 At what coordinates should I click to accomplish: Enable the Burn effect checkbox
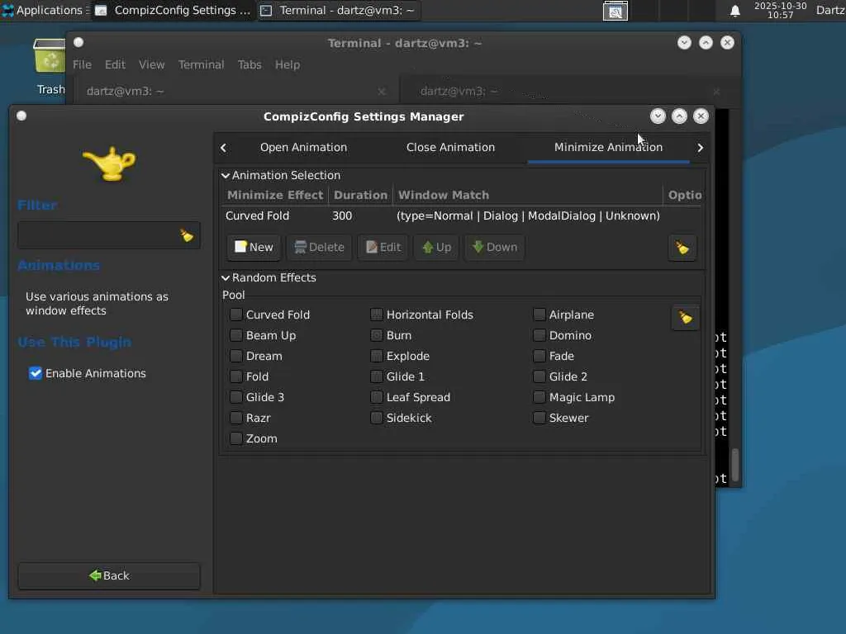(377, 335)
